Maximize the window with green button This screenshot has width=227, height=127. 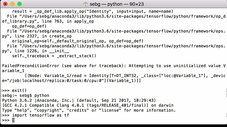tap(19, 4)
